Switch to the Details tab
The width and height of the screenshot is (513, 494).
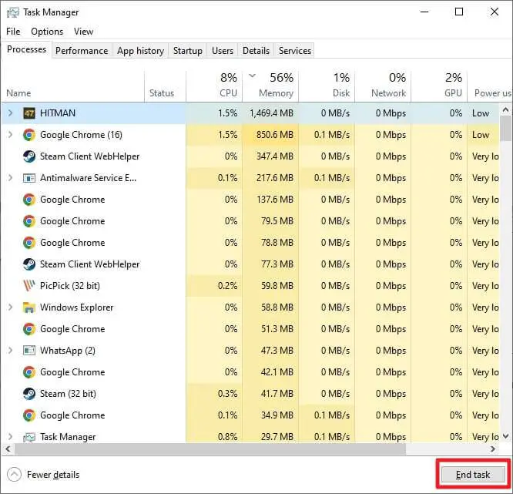tap(256, 51)
